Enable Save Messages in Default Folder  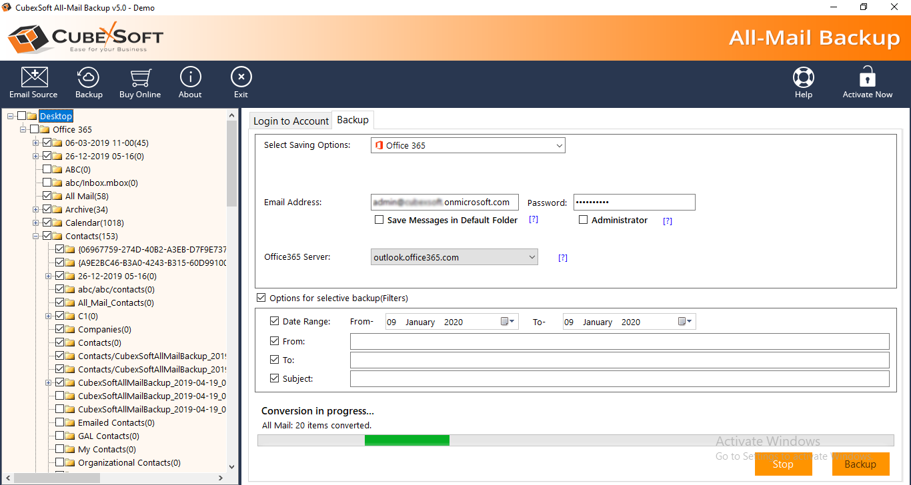(379, 220)
